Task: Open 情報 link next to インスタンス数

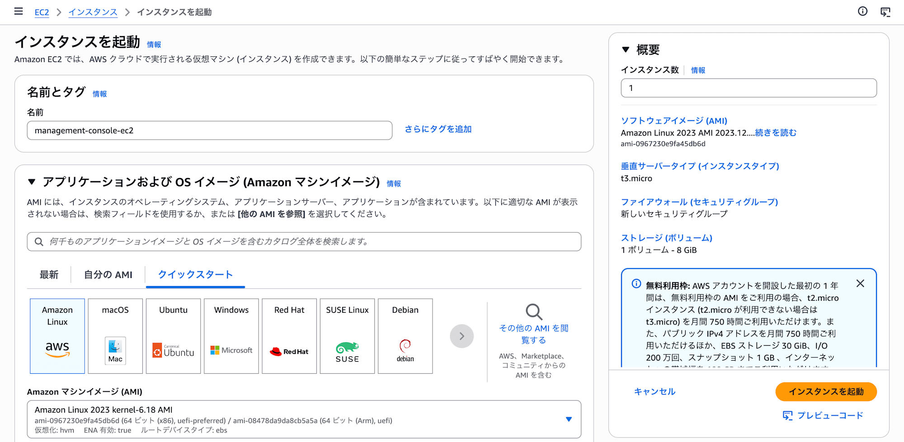Action: tap(698, 70)
